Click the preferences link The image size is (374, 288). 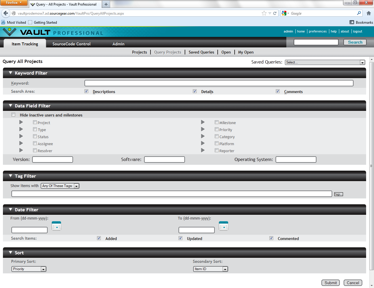point(318,31)
